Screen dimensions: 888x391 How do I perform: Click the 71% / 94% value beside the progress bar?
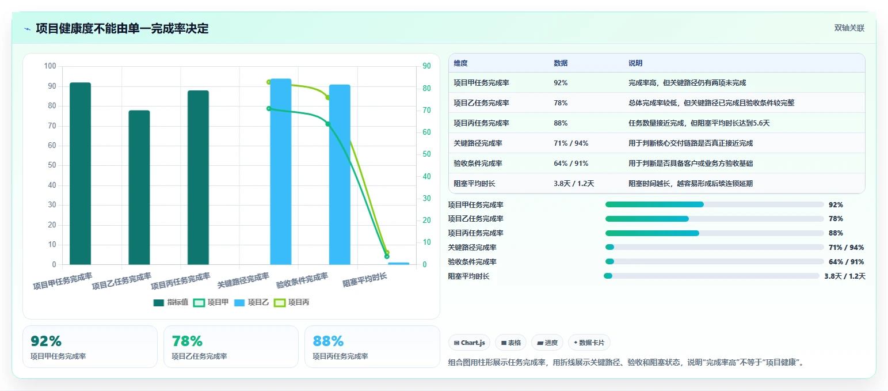coord(847,248)
